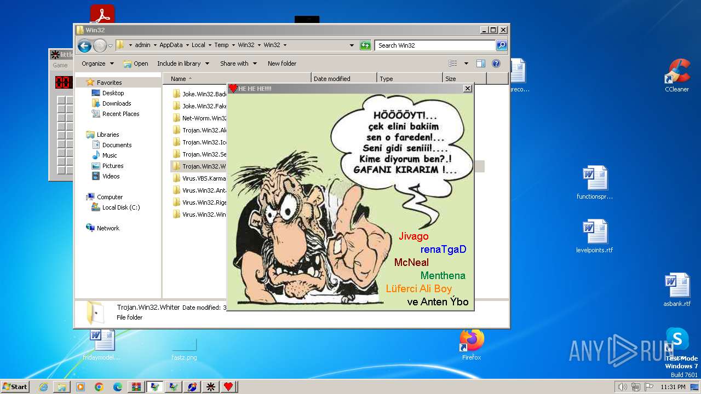The image size is (701, 394).
Task: Open the Game menu in the little window
Action: coord(60,65)
